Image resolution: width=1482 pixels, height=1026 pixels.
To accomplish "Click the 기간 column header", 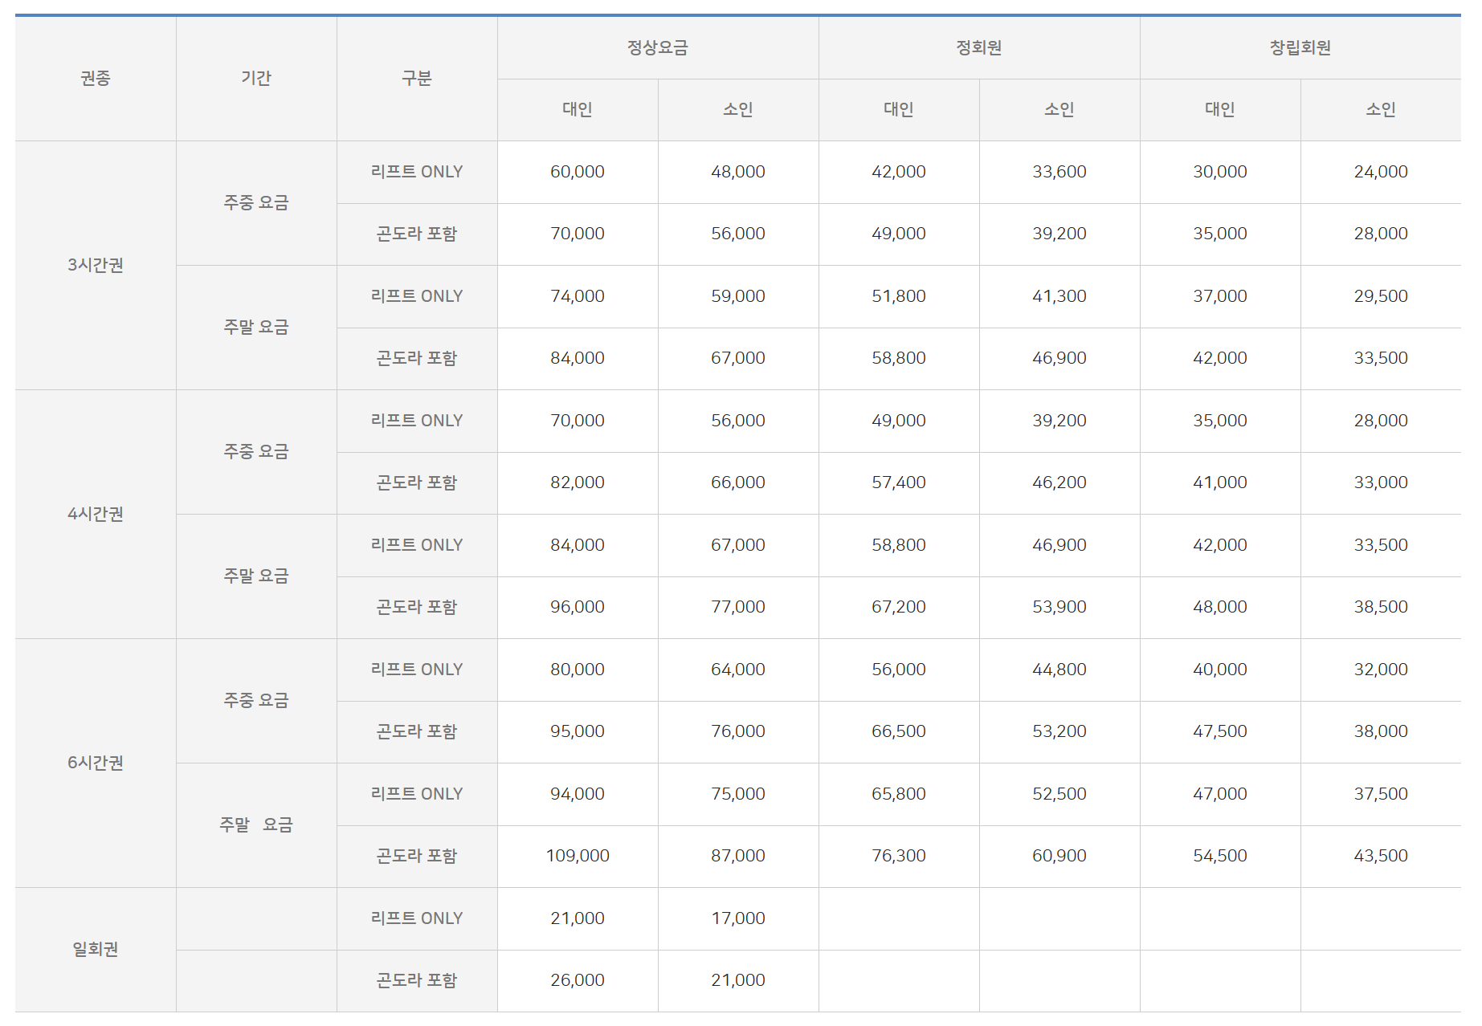I will tap(256, 78).
